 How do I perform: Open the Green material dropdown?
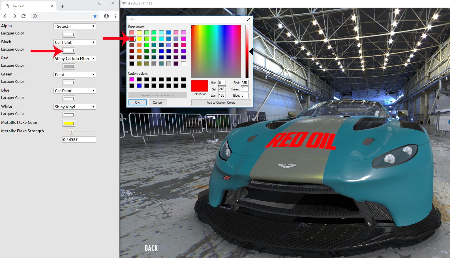point(75,75)
